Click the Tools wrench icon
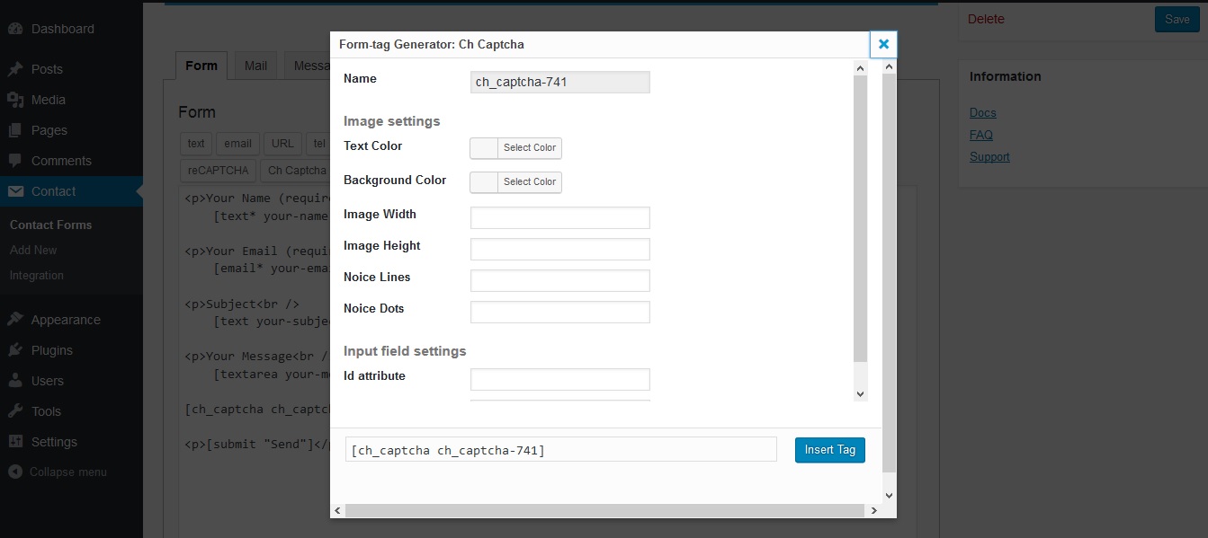Viewport: 1208px width, 538px height. click(x=15, y=411)
